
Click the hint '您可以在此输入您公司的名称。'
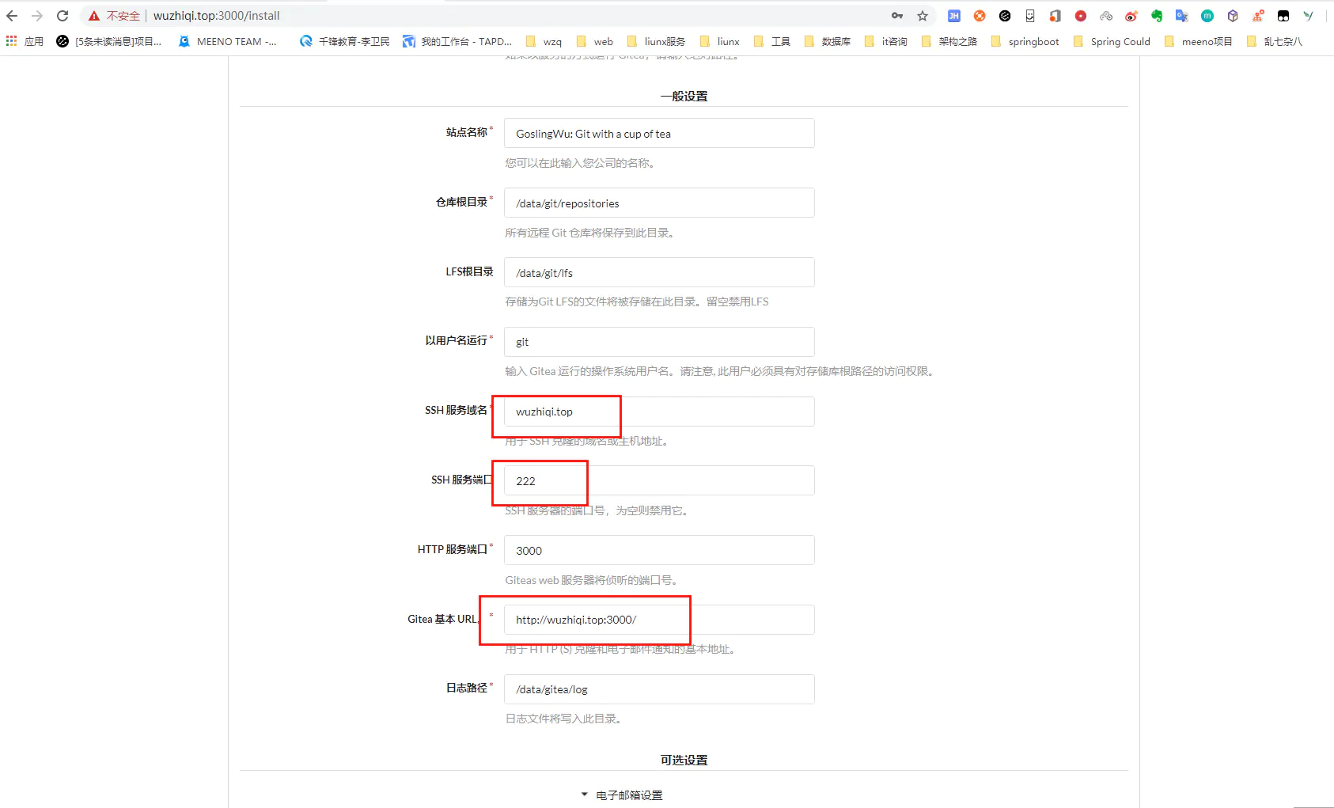580,163
